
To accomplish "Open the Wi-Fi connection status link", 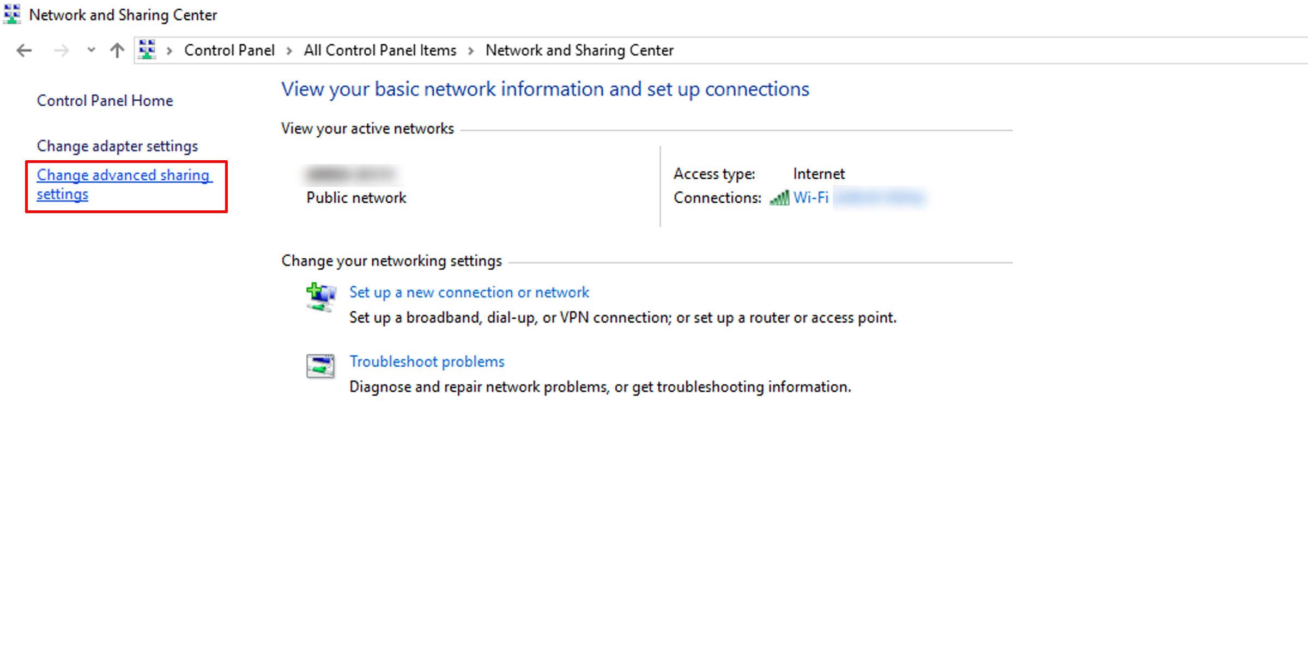I will [811, 197].
